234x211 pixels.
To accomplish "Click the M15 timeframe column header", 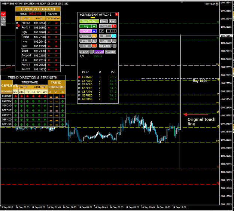I will pyautogui.click(x=21, y=92).
